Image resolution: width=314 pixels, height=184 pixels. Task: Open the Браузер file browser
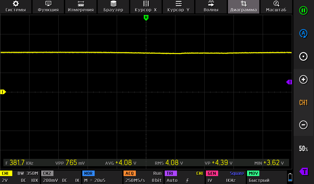click(113, 7)
